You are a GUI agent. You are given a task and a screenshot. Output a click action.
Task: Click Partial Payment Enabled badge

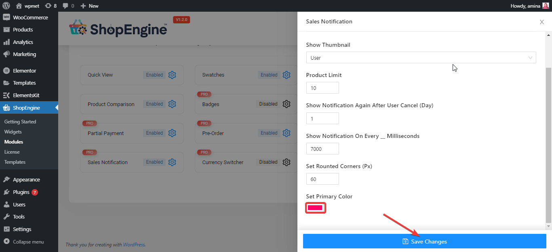tap(154, 133)
